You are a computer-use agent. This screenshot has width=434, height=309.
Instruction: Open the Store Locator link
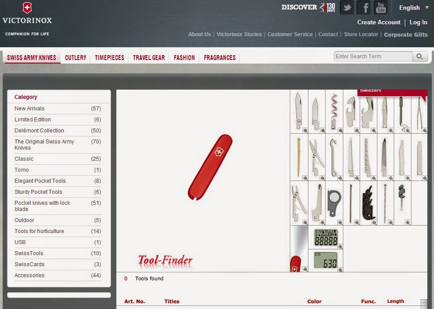pos(361,34)
